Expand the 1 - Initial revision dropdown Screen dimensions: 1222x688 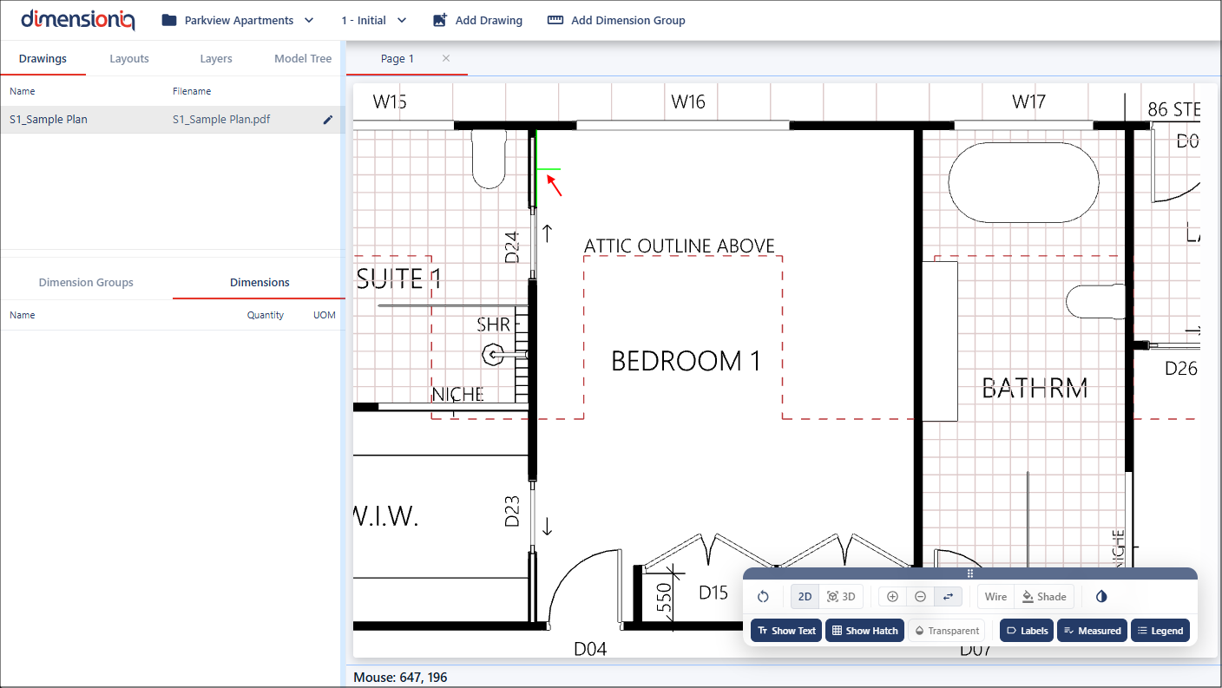tap(373, 20)
